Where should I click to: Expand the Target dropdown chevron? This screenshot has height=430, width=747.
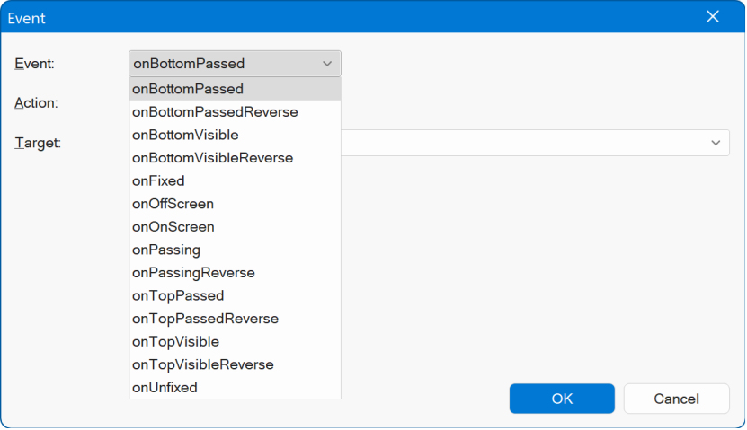716,143
